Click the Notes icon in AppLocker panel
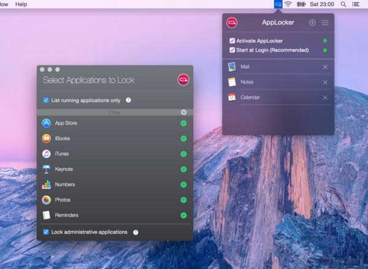Screen dimensions: 368x269 click(x=232, y=82)
